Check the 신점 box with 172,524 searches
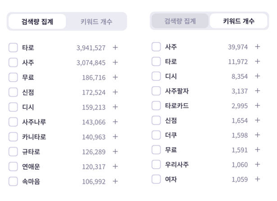Viewport: 277px width, 201px height. click(13, 92)
